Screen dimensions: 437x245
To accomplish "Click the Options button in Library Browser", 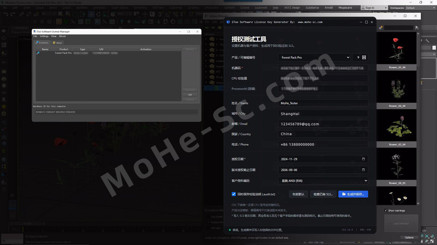I will [409, 238].
